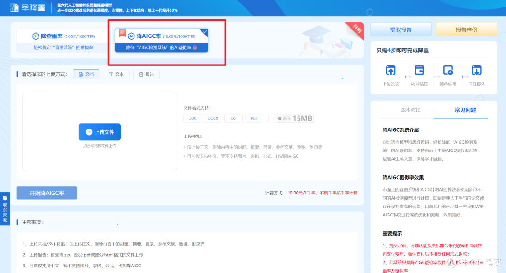Click the 上传须知 label
The image size is (506, 273).
tap(193, 136)
